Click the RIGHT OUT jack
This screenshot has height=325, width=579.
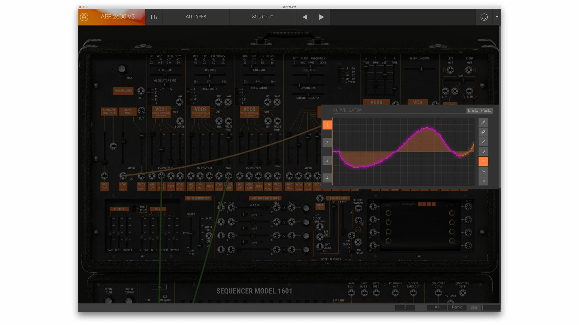(x=469, y=70)
